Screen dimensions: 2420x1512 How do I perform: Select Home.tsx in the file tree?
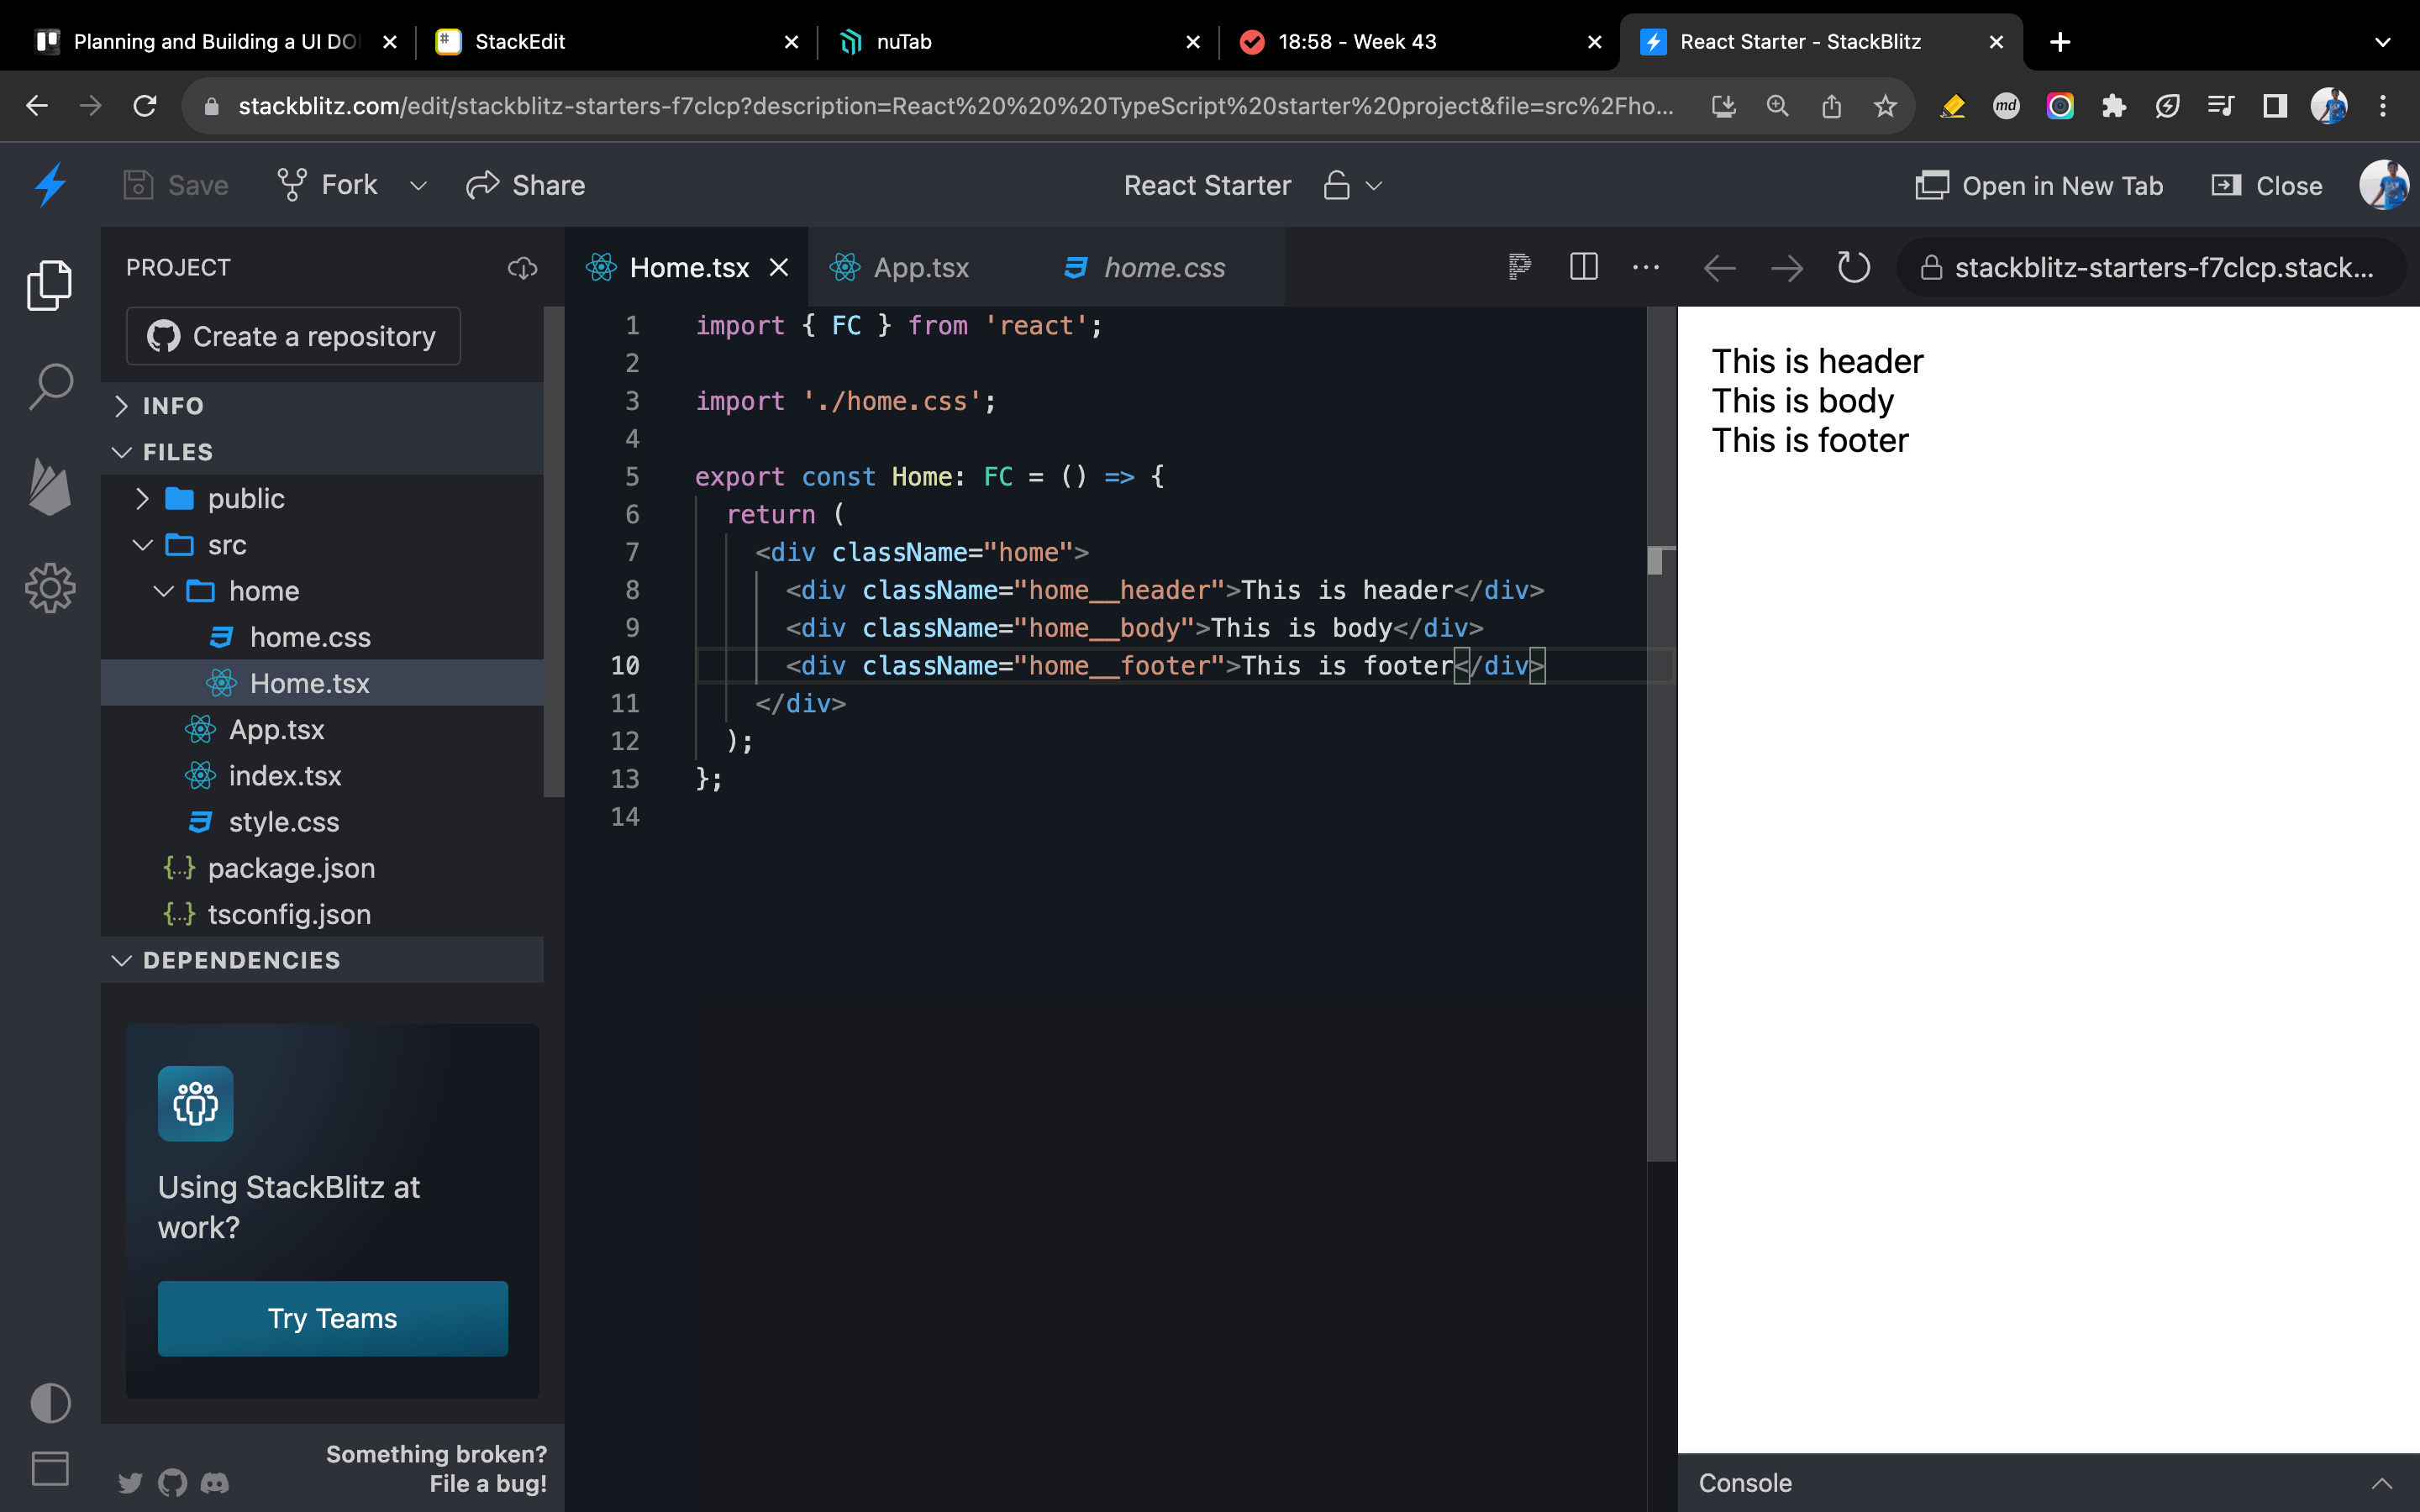322,683
